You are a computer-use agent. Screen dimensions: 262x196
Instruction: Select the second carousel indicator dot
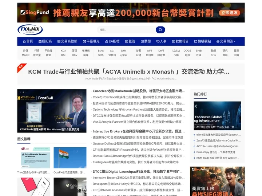(x=23, y=92)
